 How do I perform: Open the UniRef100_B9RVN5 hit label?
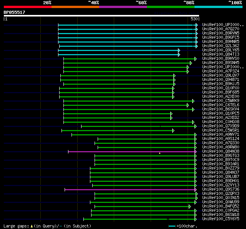click(221, 33)
